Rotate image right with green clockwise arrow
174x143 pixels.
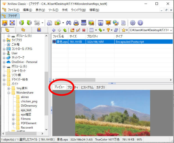coord(29,23)
